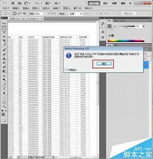
Task: Open the 文件(F) menu
Action: tap(6, 8)
